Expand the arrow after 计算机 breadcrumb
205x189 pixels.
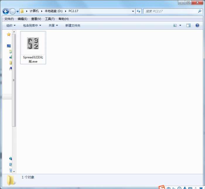(42, 11)
